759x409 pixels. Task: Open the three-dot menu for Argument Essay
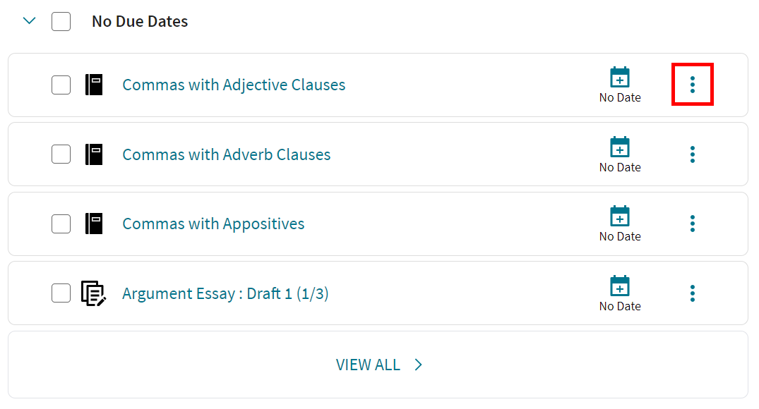(x=692, y=293)
